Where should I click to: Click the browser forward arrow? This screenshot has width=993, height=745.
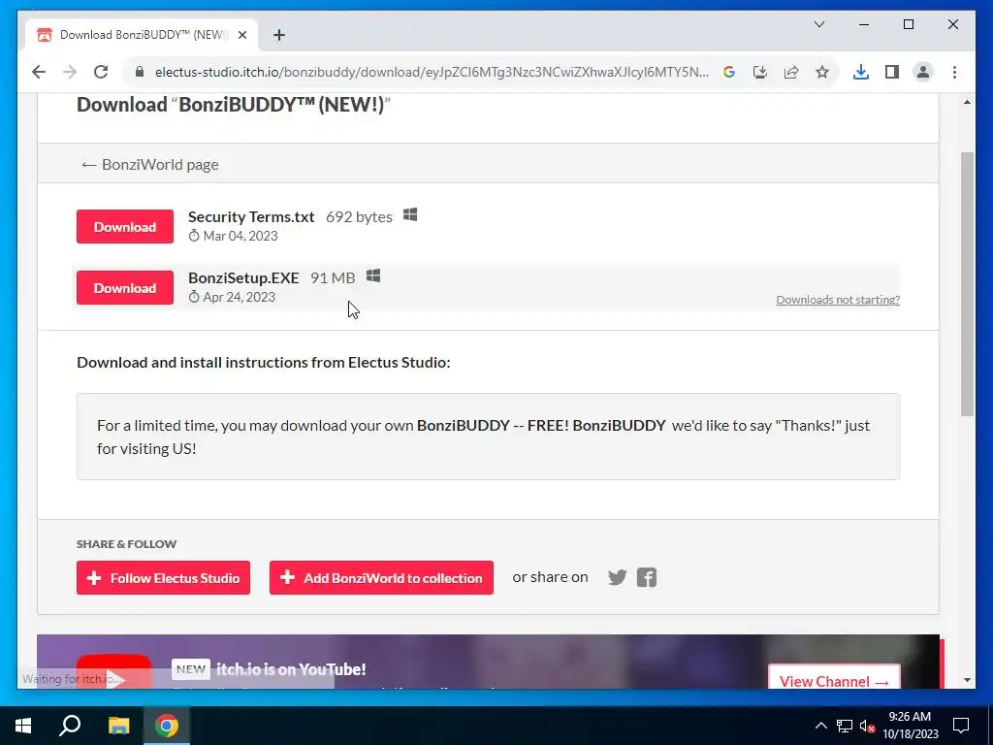(70, 72)
